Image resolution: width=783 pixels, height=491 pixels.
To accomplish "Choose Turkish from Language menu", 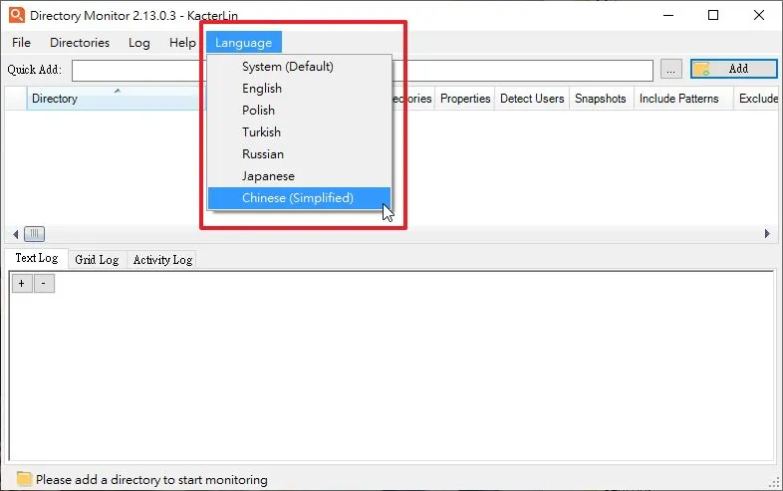I will [299, 132].
